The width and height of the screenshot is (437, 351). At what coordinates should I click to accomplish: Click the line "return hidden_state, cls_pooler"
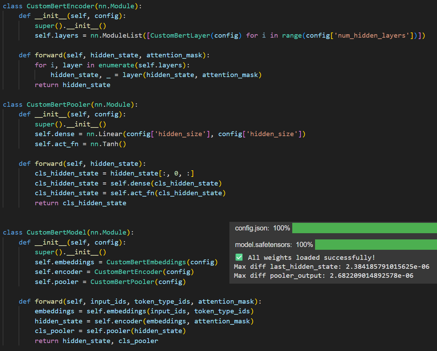(x=97, y=340)
